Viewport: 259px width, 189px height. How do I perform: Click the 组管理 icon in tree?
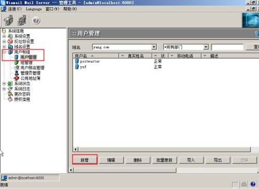tap(17, 63)
